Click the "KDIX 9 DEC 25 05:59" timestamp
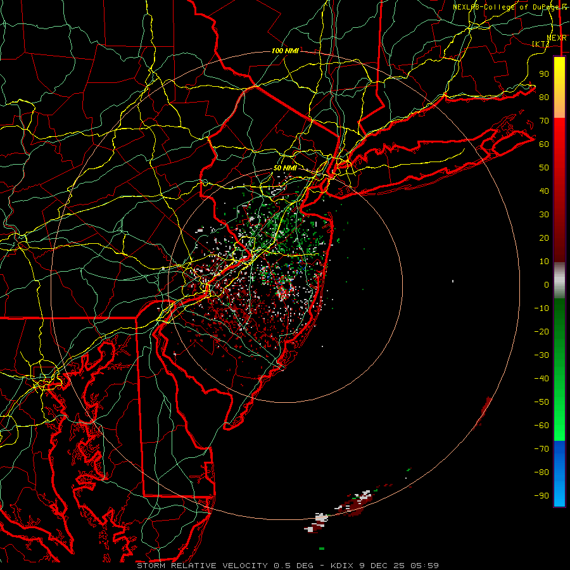 (384, 566)
